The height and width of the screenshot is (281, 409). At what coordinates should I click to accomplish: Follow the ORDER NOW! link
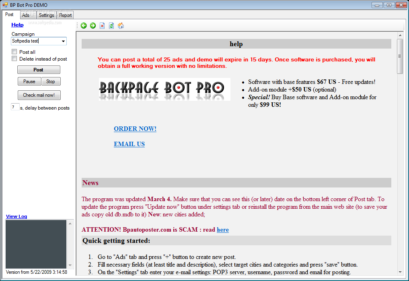pos(135,128)
